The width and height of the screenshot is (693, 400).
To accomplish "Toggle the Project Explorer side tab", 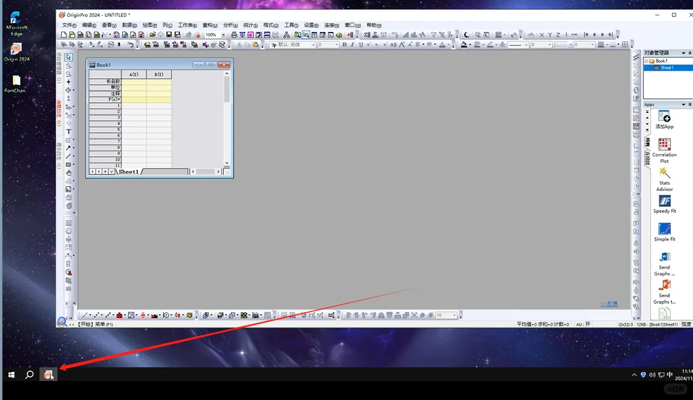I will click(x=59, y=67).
